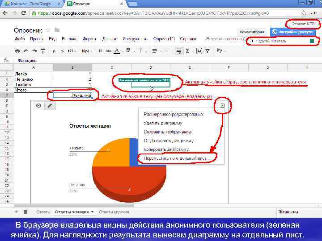
Task: Click the Print icon in toolbar
Action: (17, 51)
